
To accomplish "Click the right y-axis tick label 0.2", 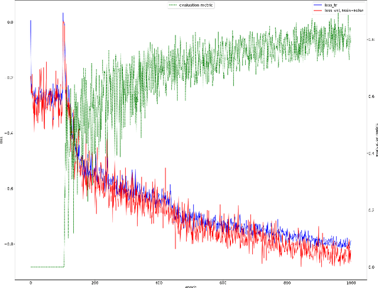I will [372, 210].
